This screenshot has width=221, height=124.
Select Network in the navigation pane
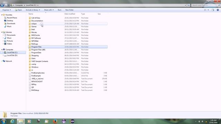tap(9, 61)
